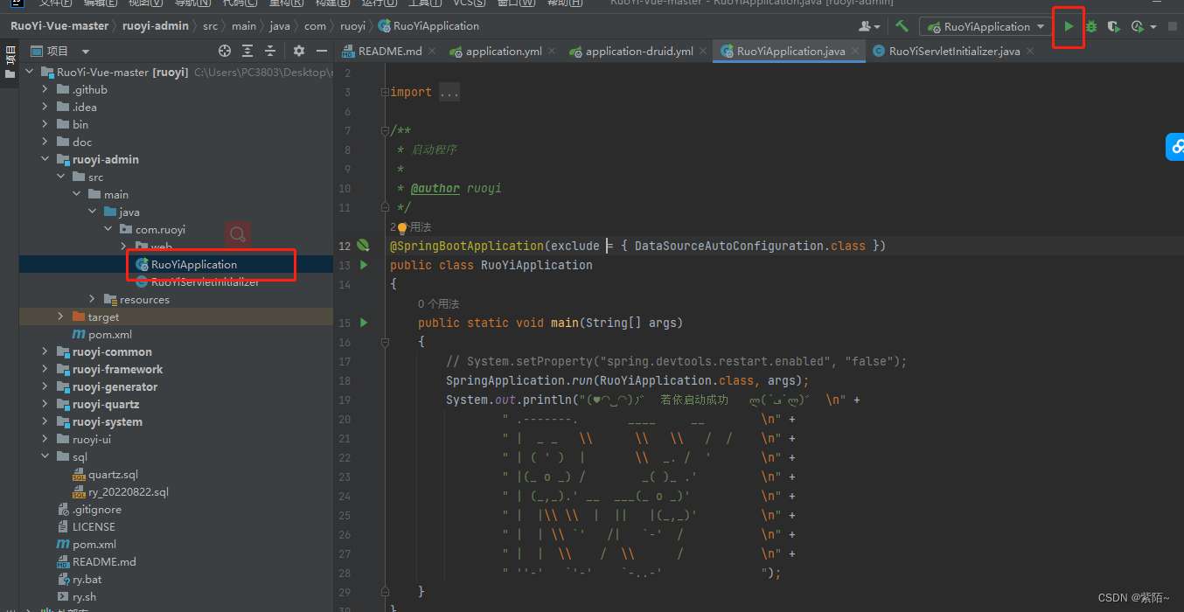Open the vertical 项目 tool window tab

[x=10, y=61]
